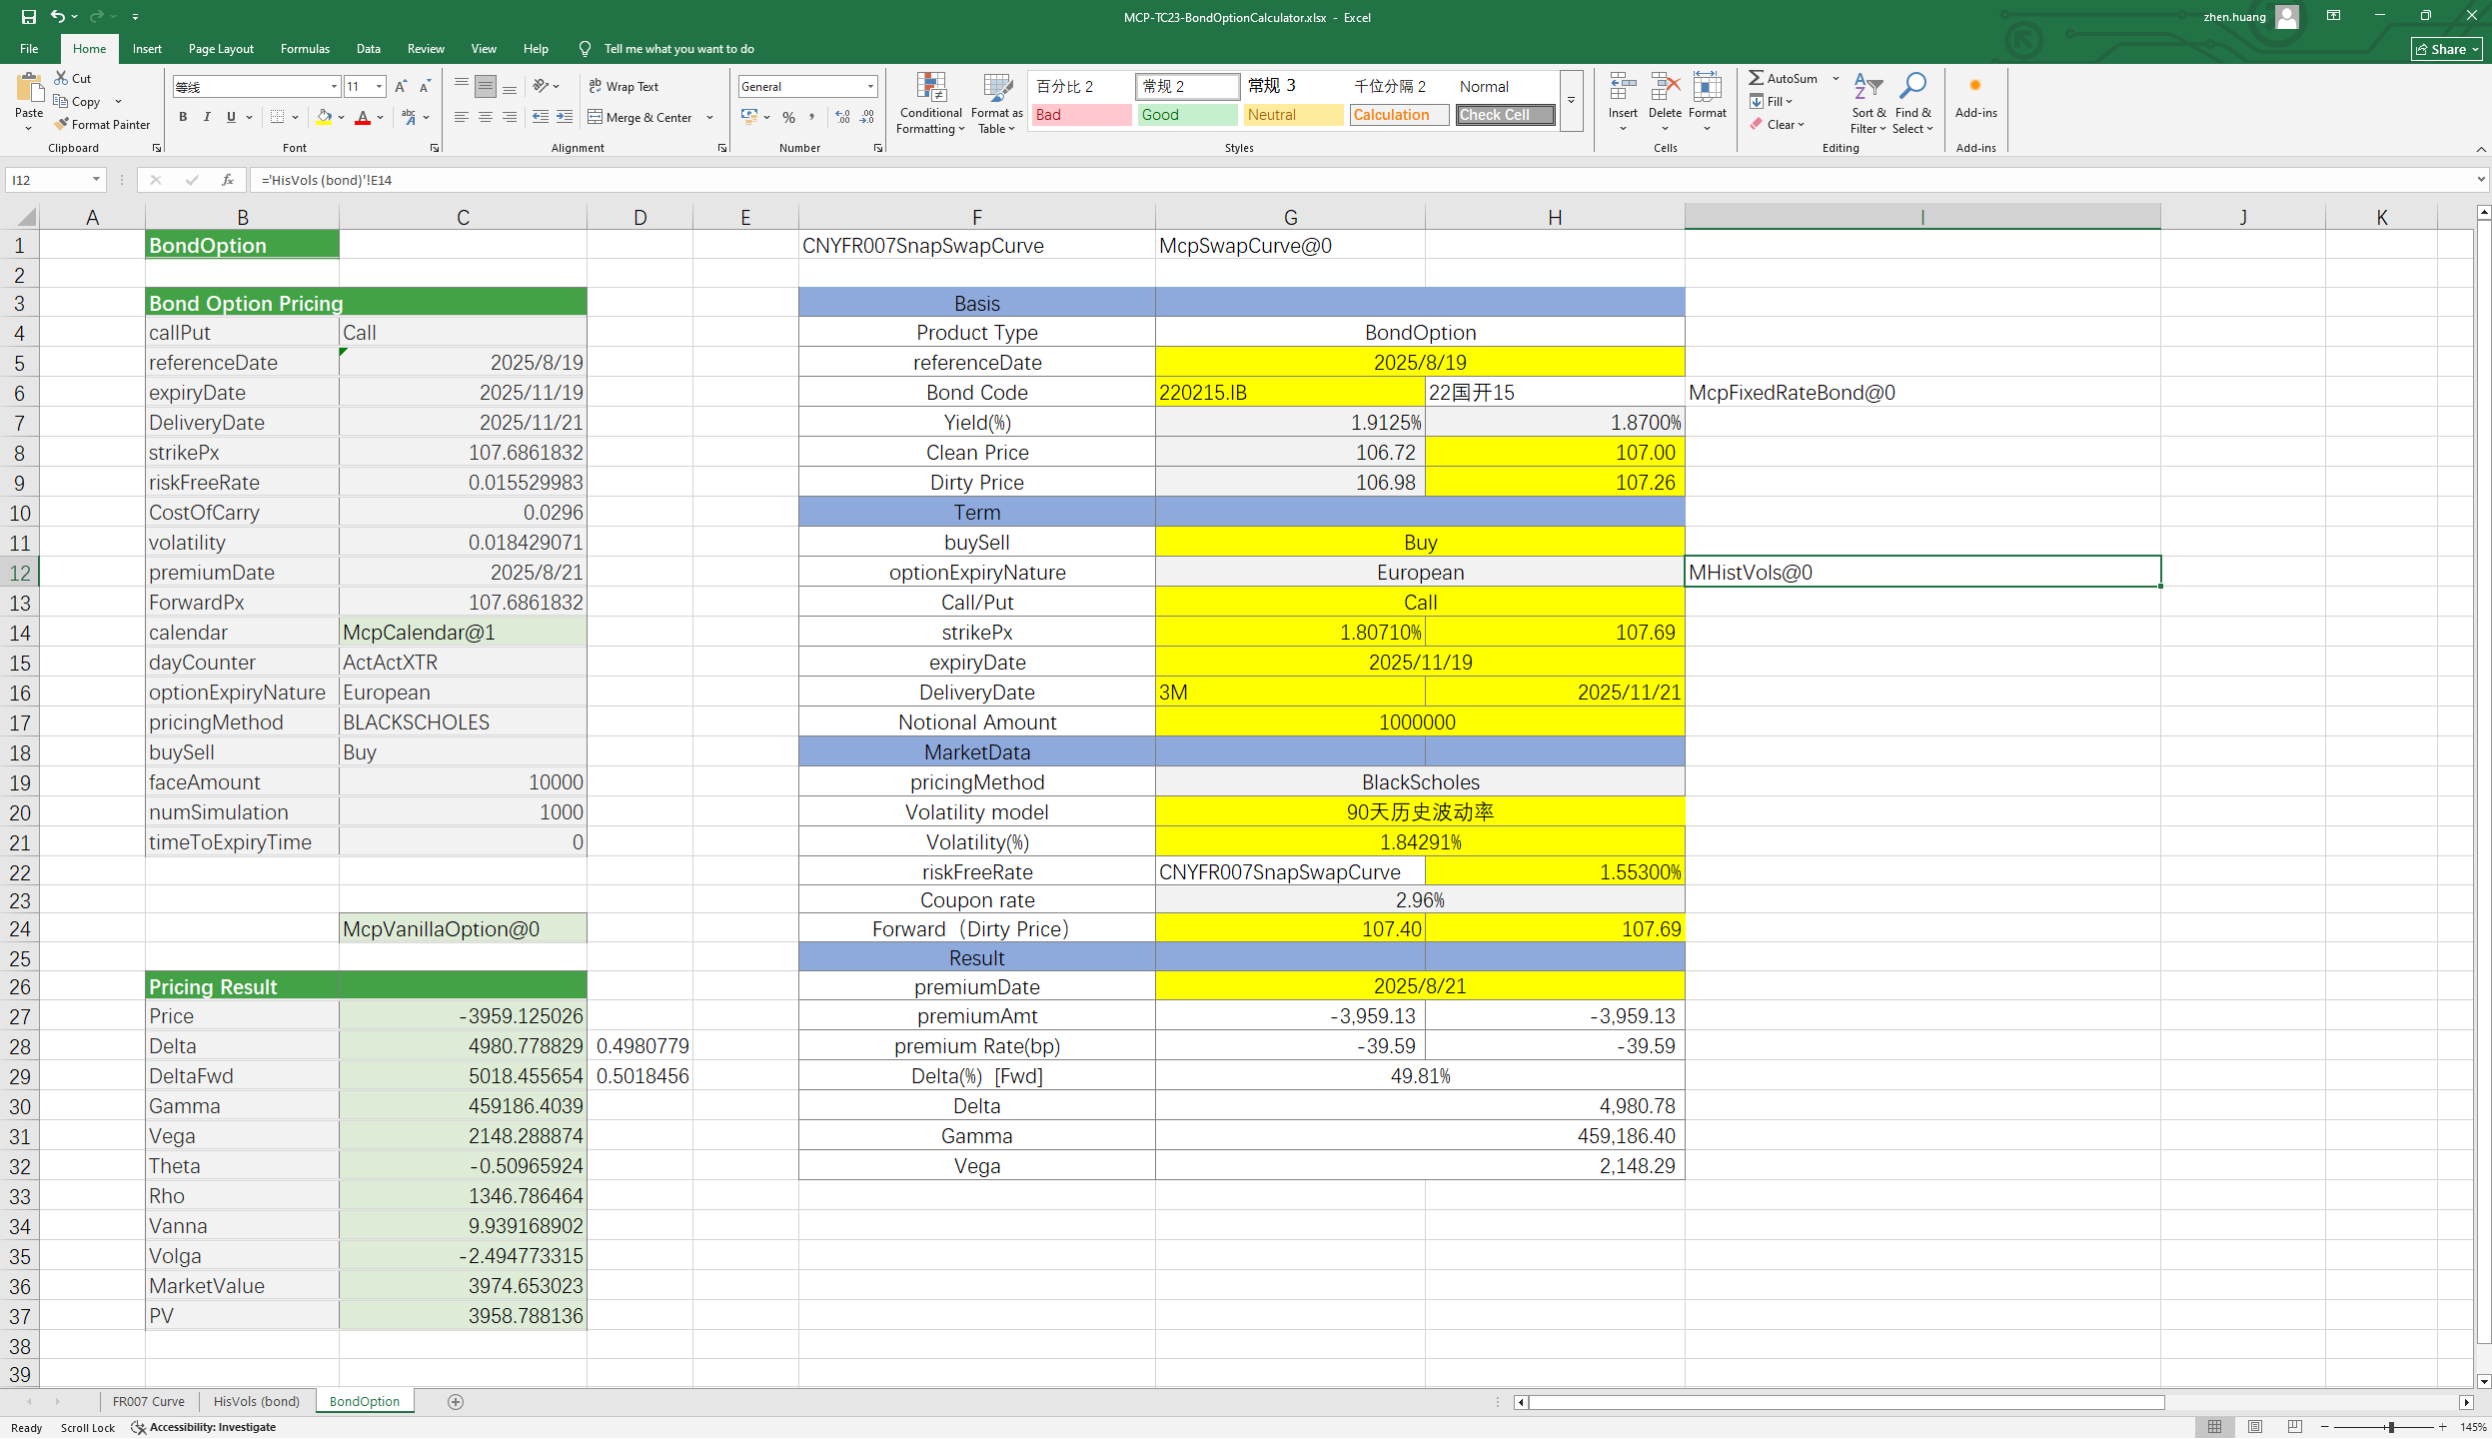Switch to the HisVols (bond) sheet tab
Screen dimensions: 2492x1439
[x=257, y=1402]
